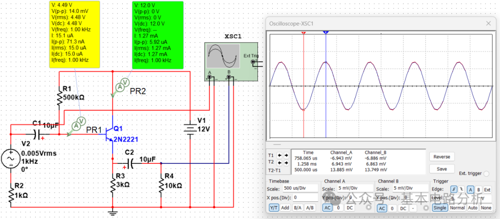The image size is (500, 219).
Task: Select rising edge trigger icon
Action: 454,189
